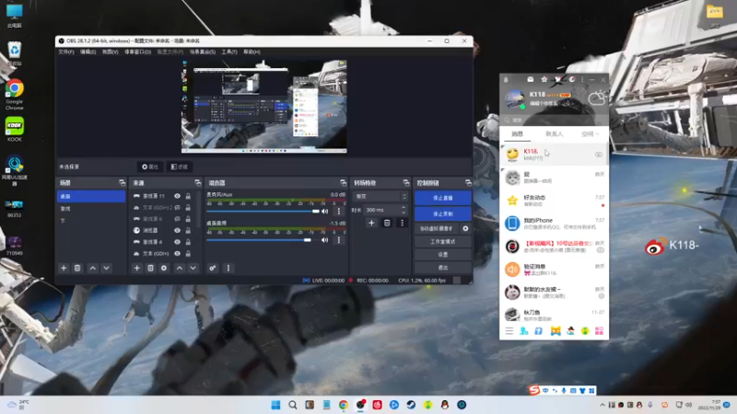Undock the Sources panel via its float icon
The image size is (737, 414).
tap(198, 182)
